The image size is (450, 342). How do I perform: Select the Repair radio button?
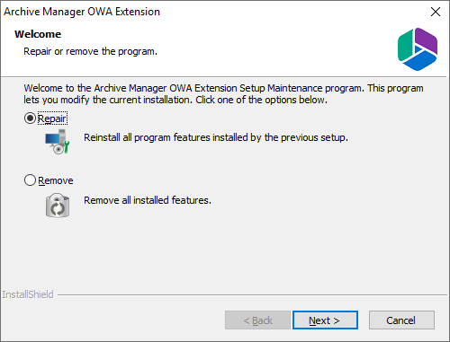click(30, 118)
